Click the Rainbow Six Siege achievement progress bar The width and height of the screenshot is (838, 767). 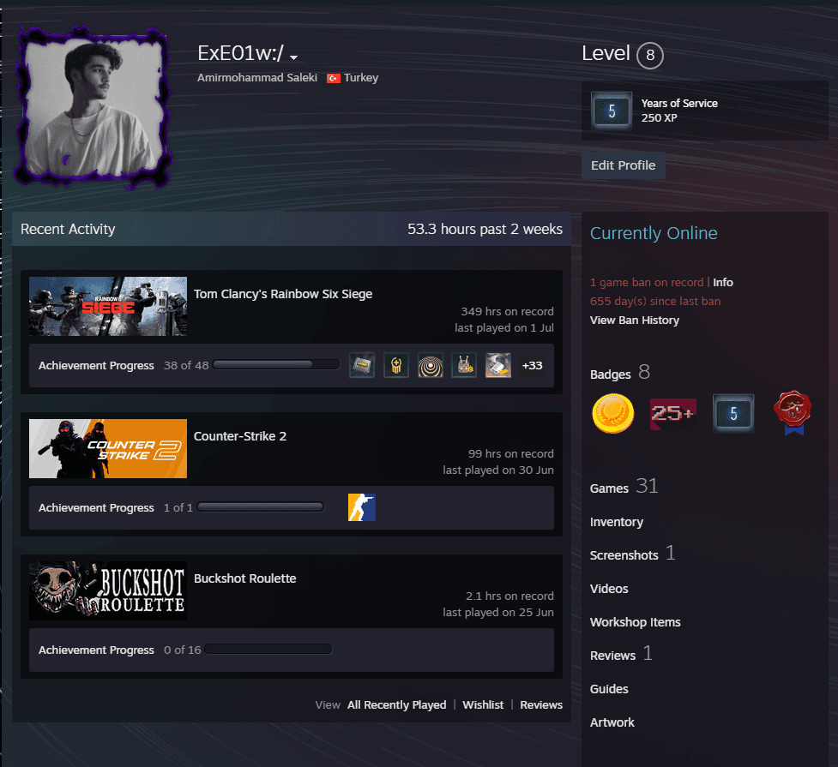(276, 365)
